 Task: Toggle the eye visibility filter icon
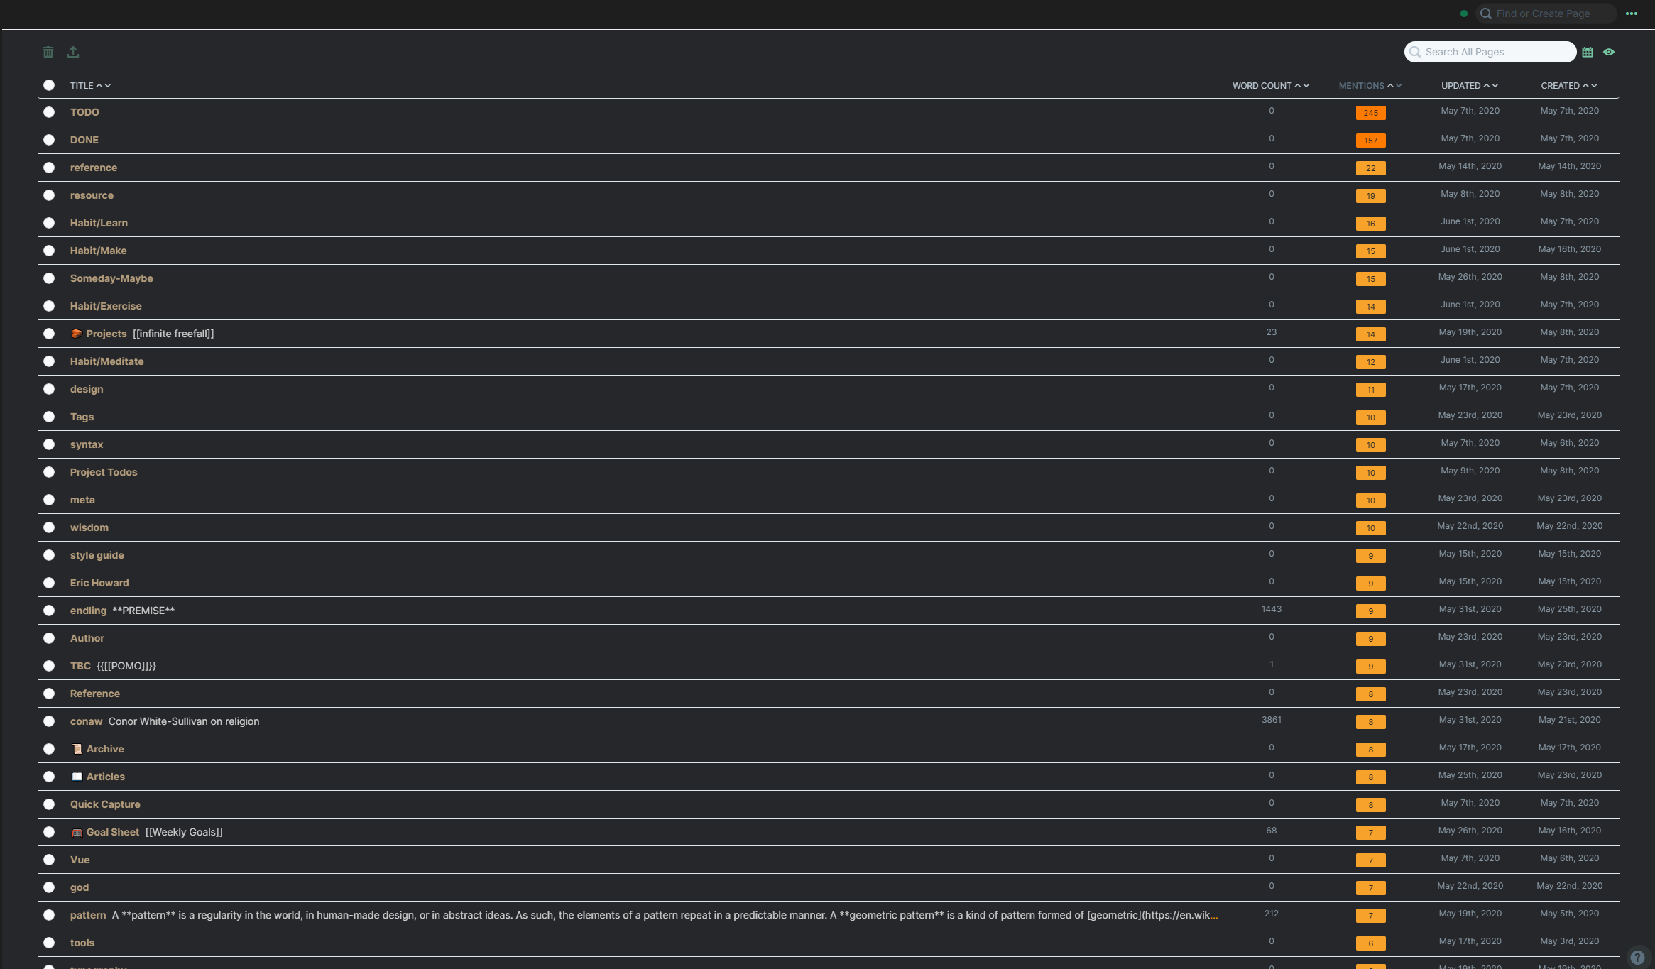[1609, 52]
